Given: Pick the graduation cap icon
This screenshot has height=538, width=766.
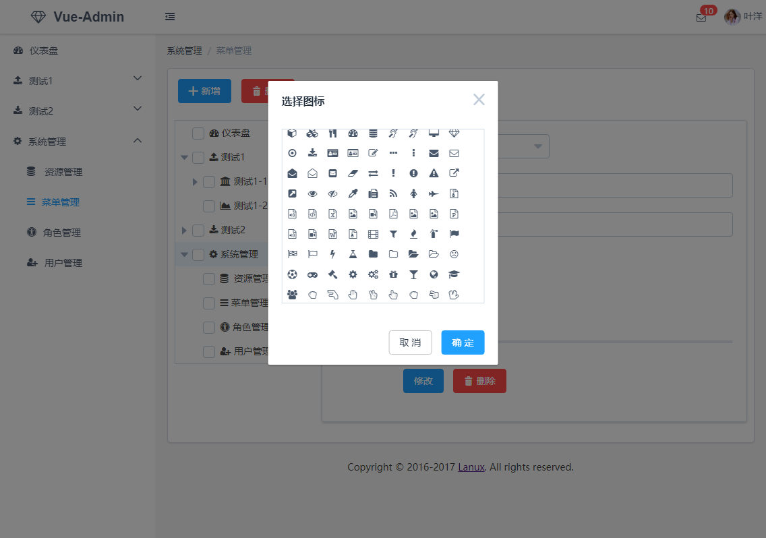Looking at the screenshot, I should [x=454, y=275].
